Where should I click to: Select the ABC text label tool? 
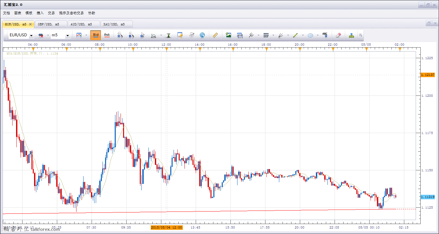tap(325, 35)
